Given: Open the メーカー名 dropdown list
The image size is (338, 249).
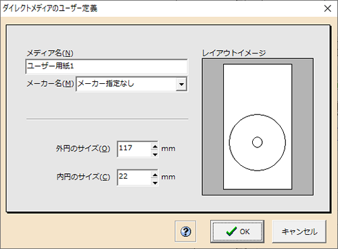Looking at the screenshot, I should tap(181, 85).
